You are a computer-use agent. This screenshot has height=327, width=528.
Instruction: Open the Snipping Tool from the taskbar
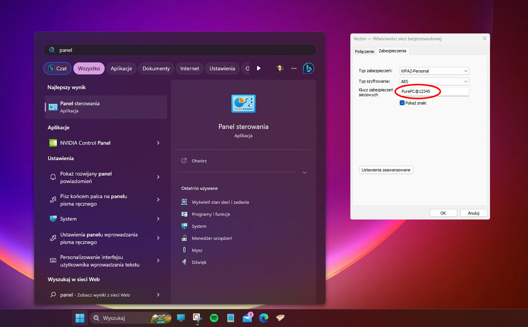click(197, 318)
